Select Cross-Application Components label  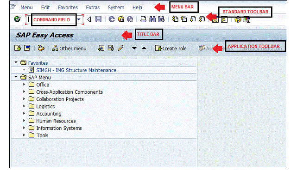(x=70, y=92)
